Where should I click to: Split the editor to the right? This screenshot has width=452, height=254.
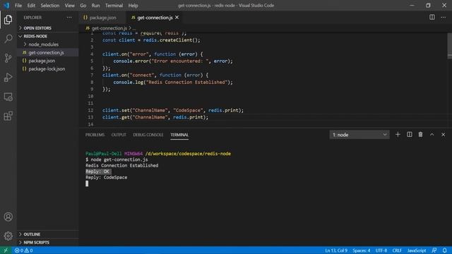tap(432, 17)
